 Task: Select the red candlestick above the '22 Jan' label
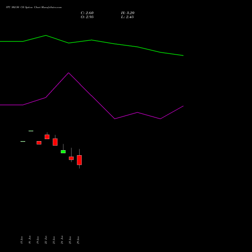click(x=47, y=137)
